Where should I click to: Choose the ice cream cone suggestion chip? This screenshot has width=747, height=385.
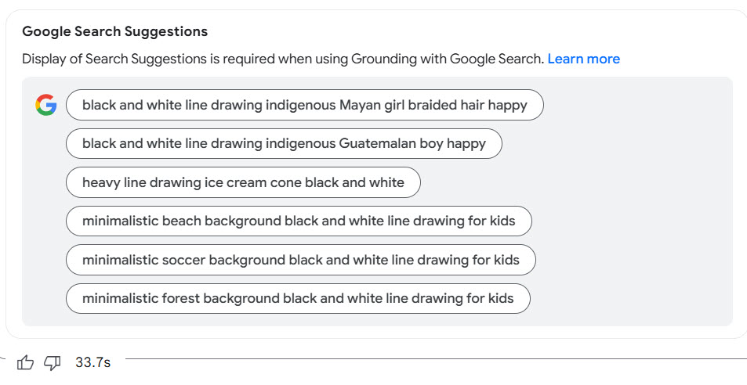243,182
